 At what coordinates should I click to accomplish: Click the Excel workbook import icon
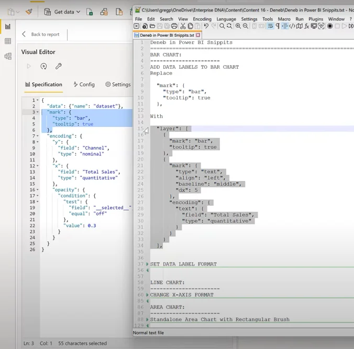point(90,12)
